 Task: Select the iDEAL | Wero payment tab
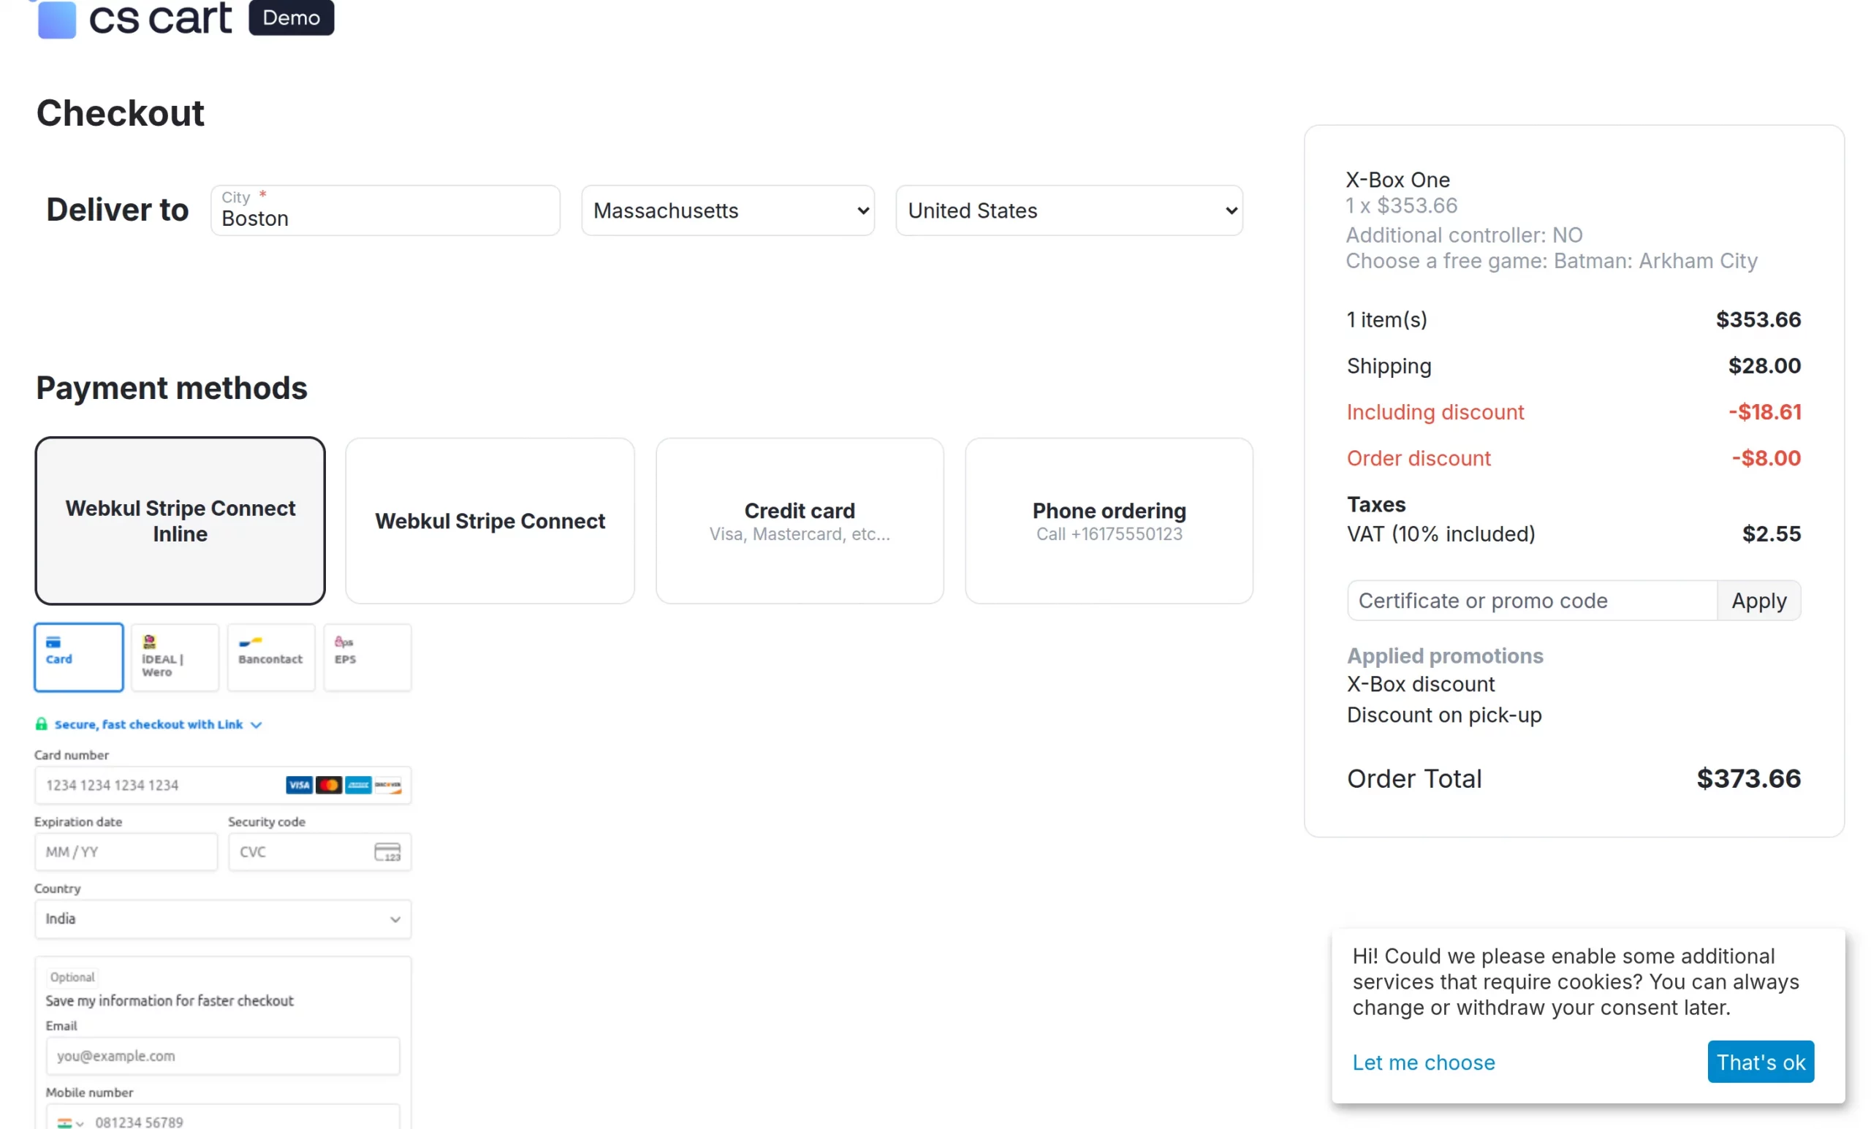pyautogui.click(x=175, y=658)
